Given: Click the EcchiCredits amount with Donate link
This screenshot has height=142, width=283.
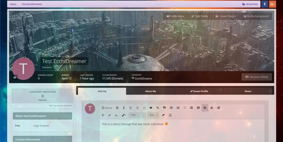Looking at the screenshot, I should 113,78.
